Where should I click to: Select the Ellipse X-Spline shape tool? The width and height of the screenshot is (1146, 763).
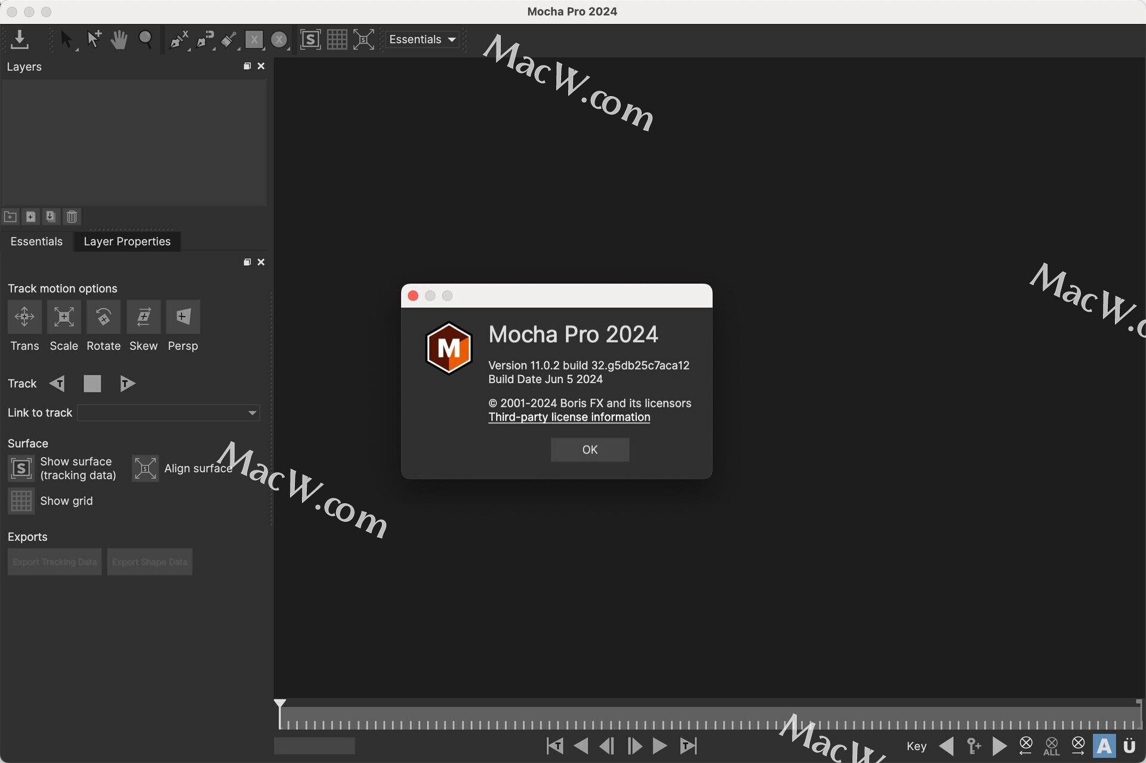pos(279,40)
